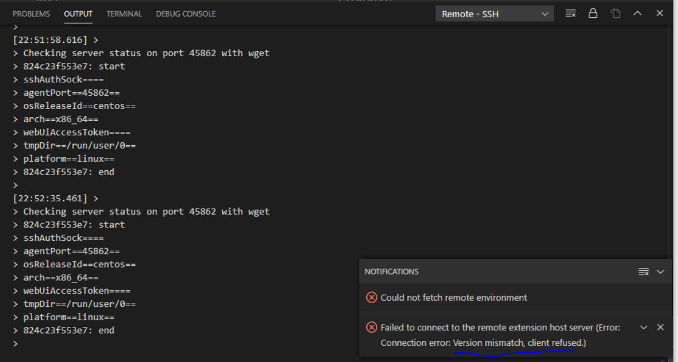Close the bottom panel
This screenshot has height=362, width=678.
[660, 13]
